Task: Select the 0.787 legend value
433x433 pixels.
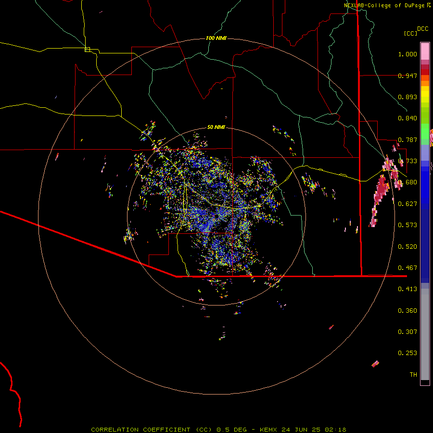Action: 408,140
